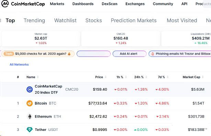The height and width of the screenshot is (136, 211).
Task: Click the Ethereum market cap $301.73B
Action: pos(196,117)
